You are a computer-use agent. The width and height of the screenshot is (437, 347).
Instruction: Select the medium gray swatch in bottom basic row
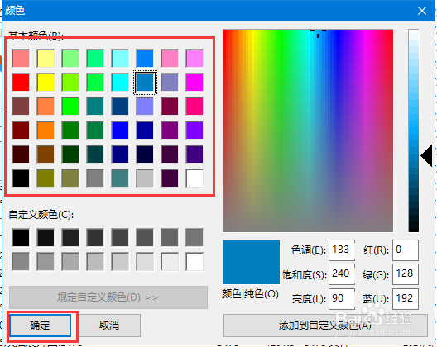tap(95, 178)
